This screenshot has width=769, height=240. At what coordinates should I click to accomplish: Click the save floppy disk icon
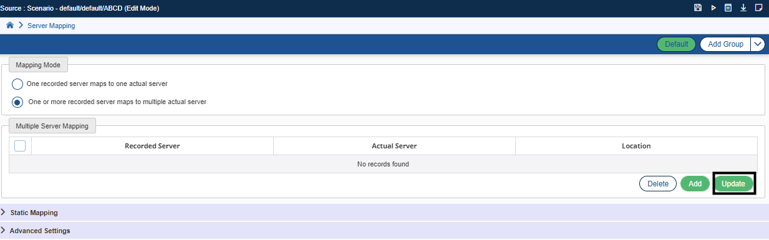click(x=698, y=8)
